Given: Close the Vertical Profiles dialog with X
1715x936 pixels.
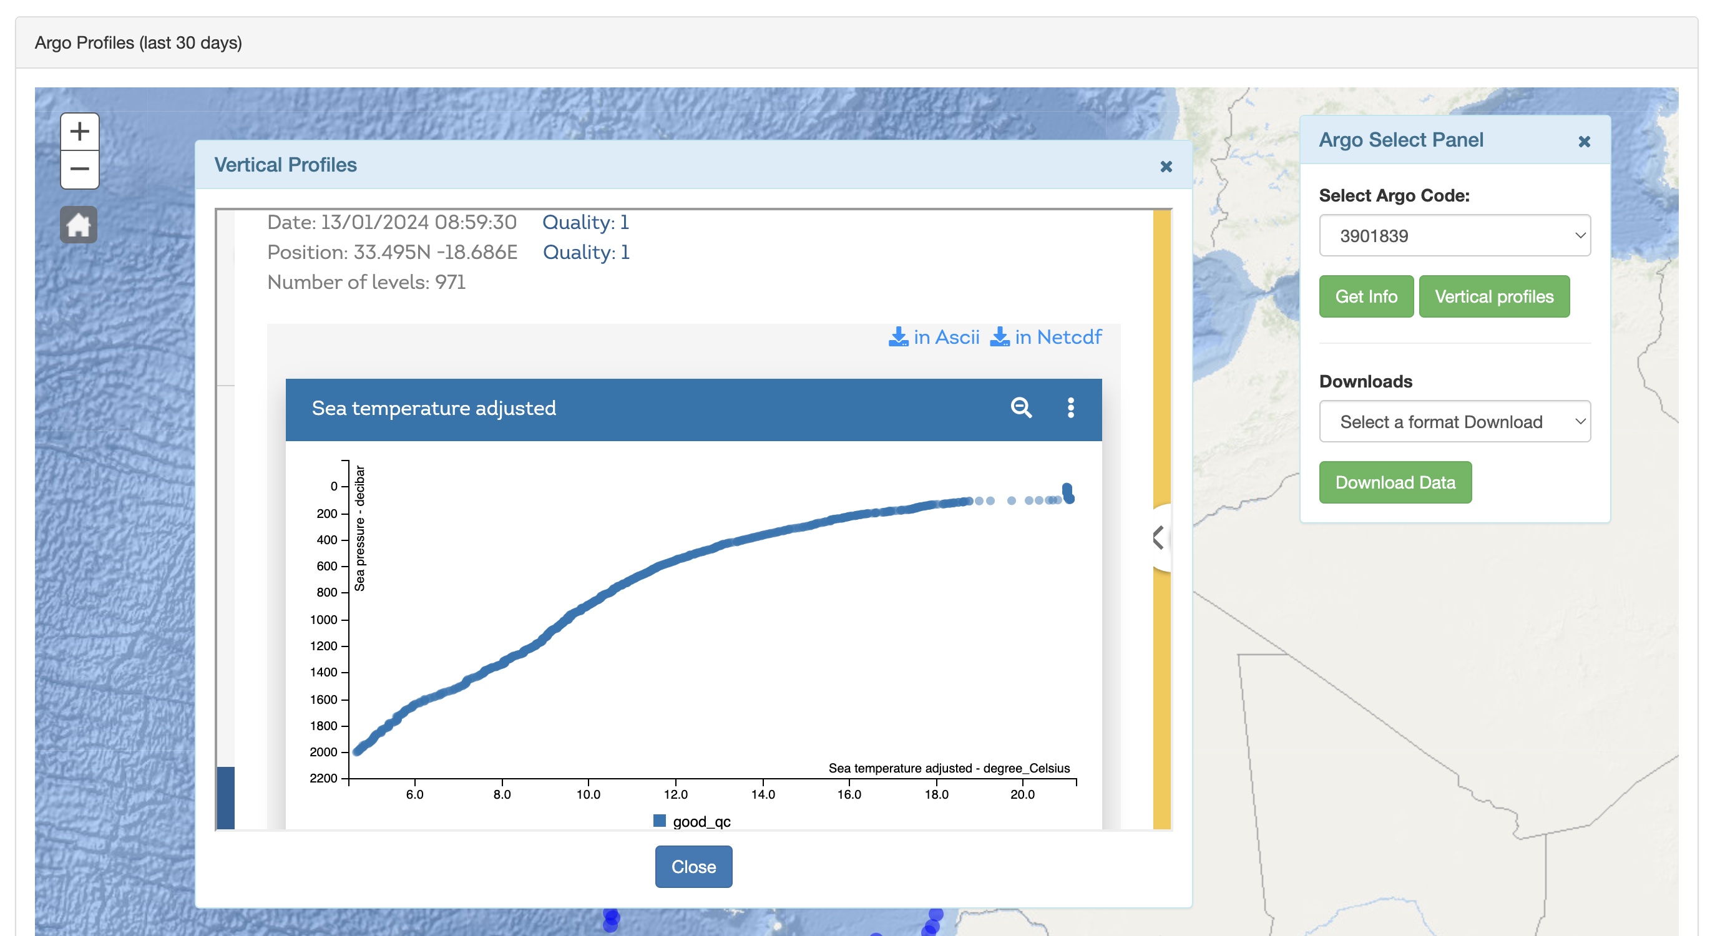Looking at the screenshot, I should click(1165, 167).
